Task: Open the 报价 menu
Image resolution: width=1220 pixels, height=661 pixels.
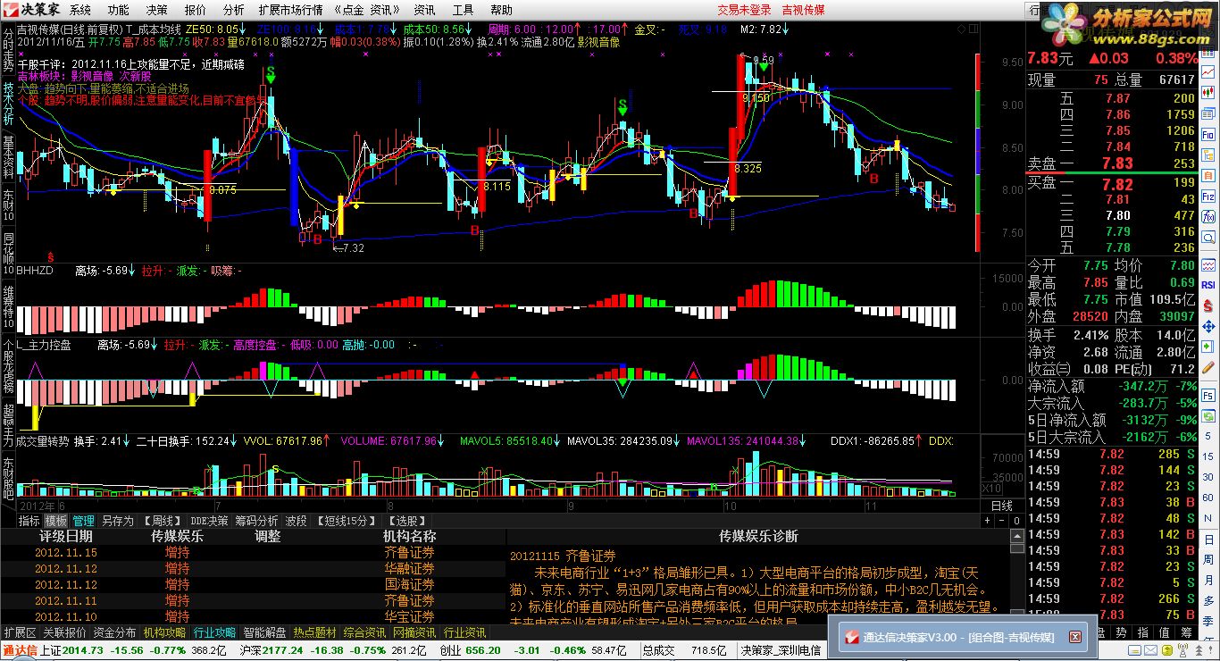Action: (195, 10)
